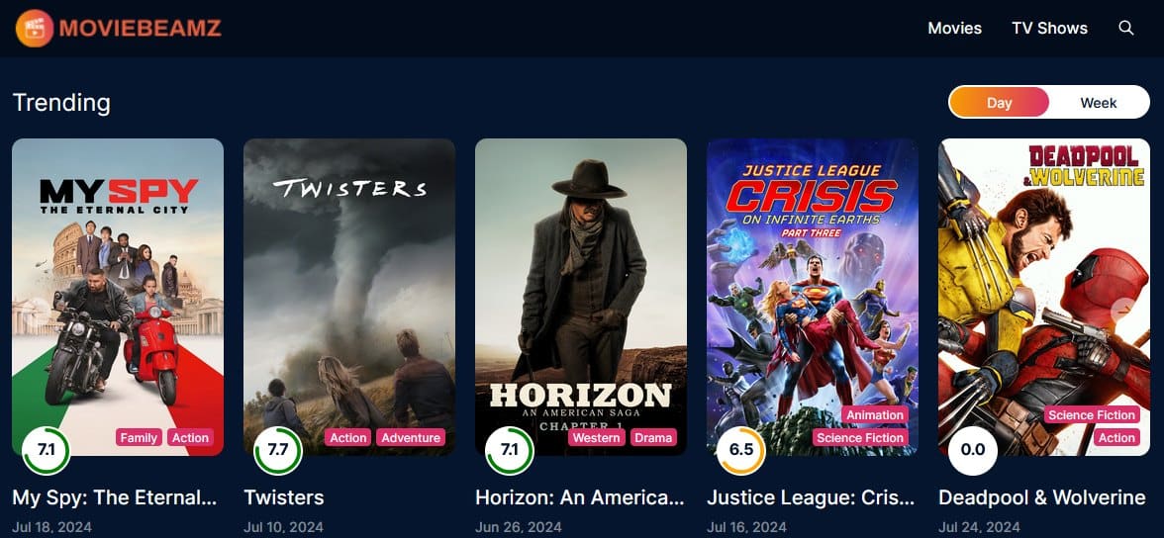Open the TV Shows menu item
Viewport: 1164px width, 538px height.
tap(1049, 29)
